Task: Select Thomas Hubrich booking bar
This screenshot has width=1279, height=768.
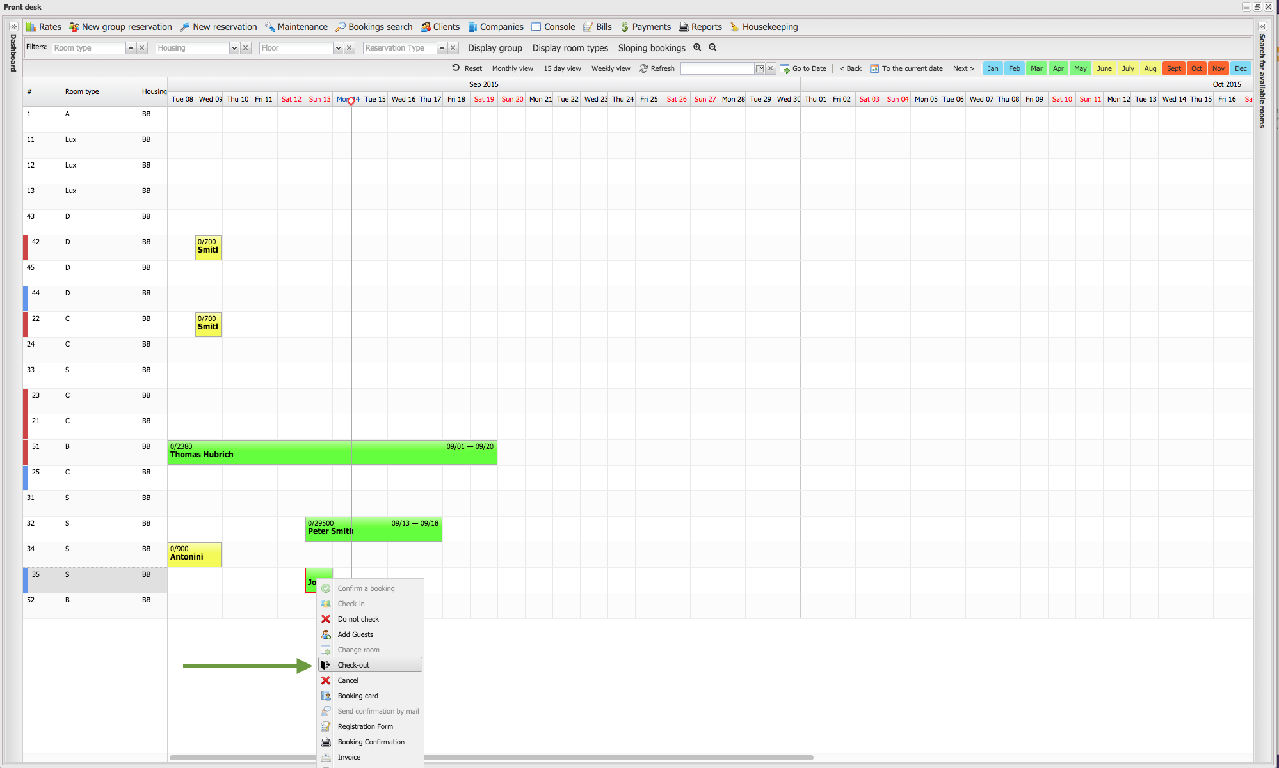Action: coord(332,452)
